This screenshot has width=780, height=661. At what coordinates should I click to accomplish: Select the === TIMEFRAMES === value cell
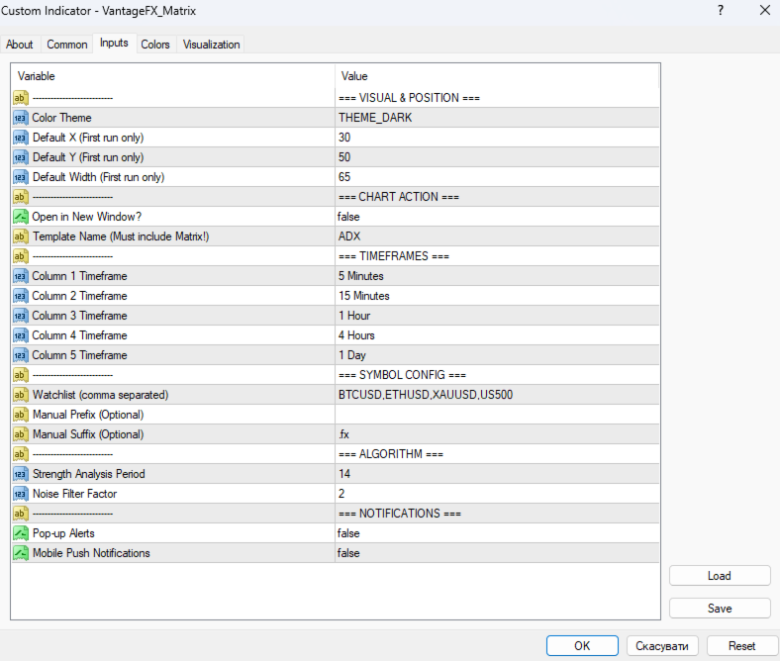point(497,256)
